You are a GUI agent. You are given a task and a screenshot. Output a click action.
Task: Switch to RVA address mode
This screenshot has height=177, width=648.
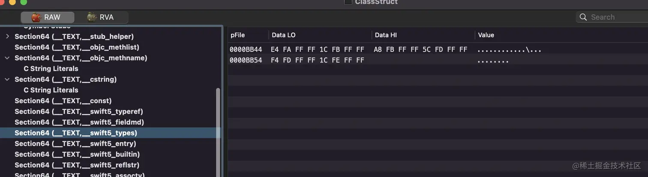[101, 17]
